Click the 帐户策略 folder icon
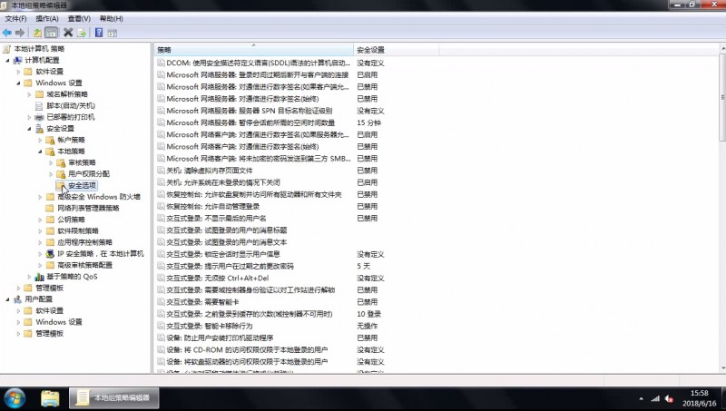This screenshot has height=411, width=726. click(50, 140)
